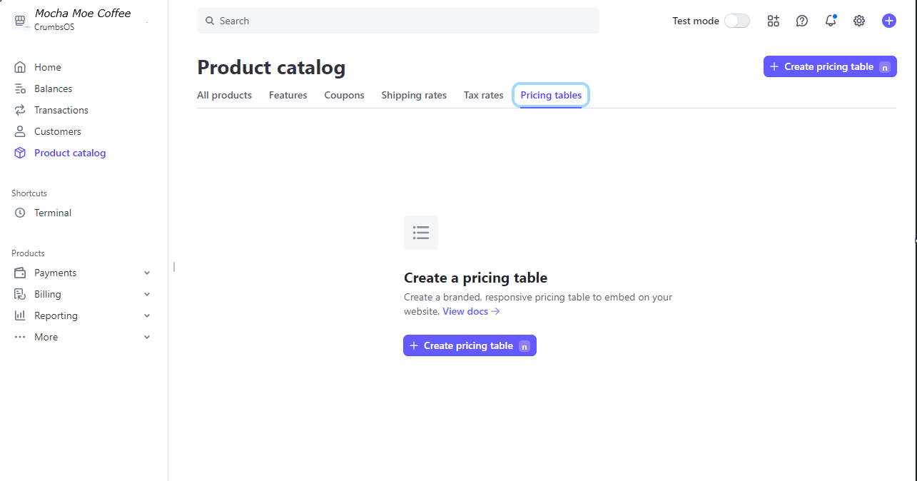Click the top-right Create pricing table button
The image size is (917, 481).
(829, 66)
